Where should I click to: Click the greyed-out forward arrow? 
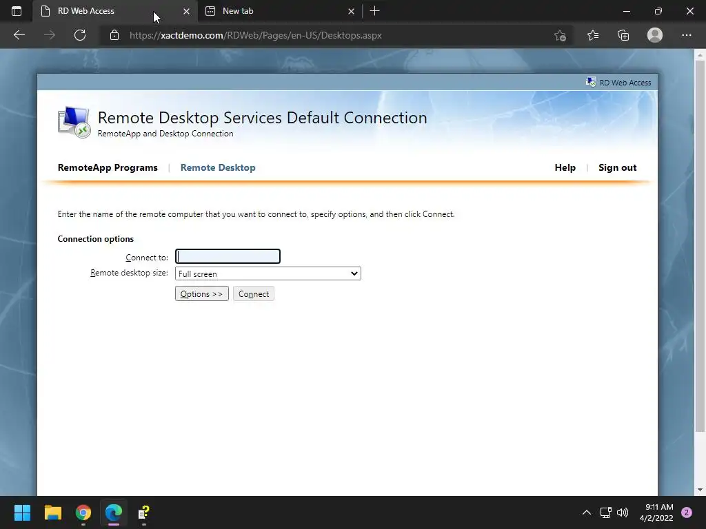tap(50, 35)
